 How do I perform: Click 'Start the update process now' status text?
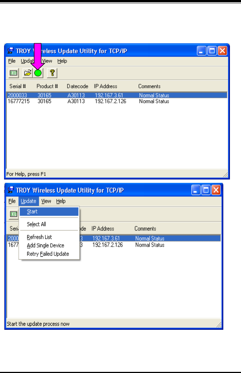(x=38, y=324)
